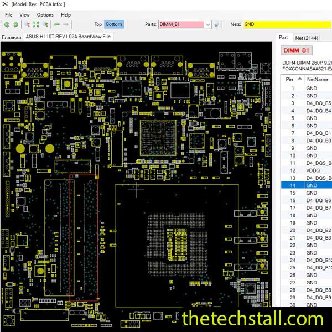Go forward with the gray right arrow

66,24
